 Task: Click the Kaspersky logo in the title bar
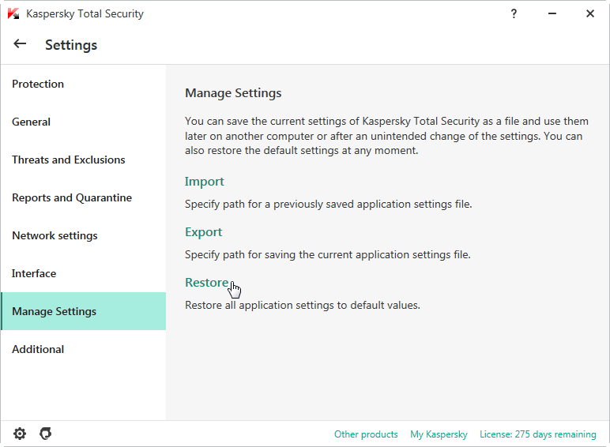coord(13,13)
